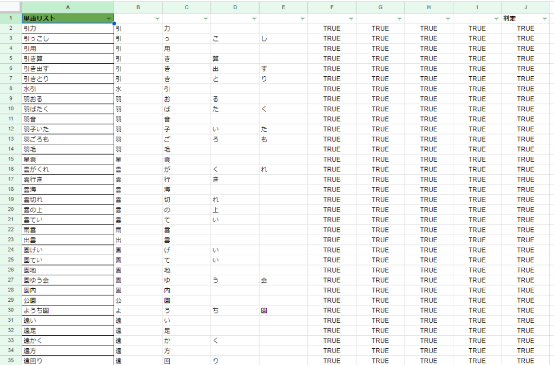Select cell 雲の上 in column A
The width and height of the screenshot is (554, 365).
[68, 210]
